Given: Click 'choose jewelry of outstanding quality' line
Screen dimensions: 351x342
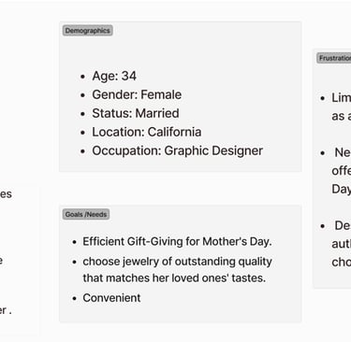Looking at the screenshot, I should point(177,262).
